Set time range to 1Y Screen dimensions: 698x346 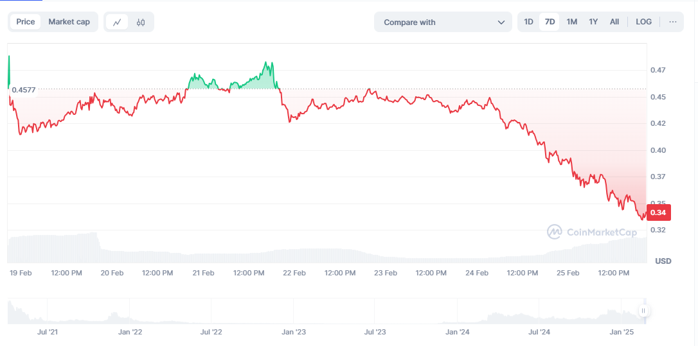[x=593, y=22]
